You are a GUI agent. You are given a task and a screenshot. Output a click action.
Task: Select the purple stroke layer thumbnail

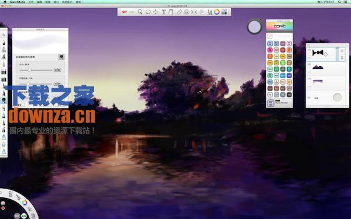tap(318, 81)
